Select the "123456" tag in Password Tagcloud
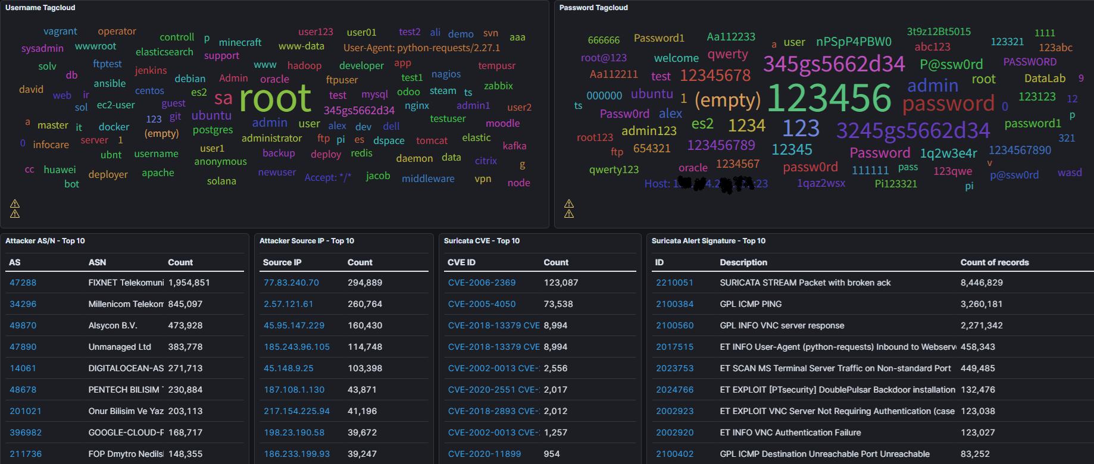 click(829, 98)
